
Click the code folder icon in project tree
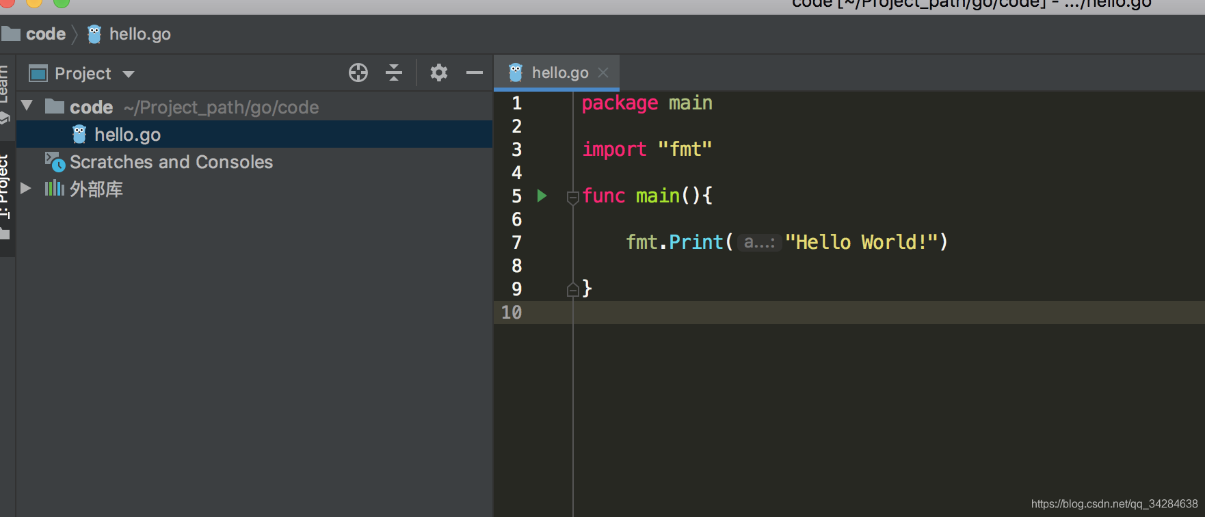(55, 107)
